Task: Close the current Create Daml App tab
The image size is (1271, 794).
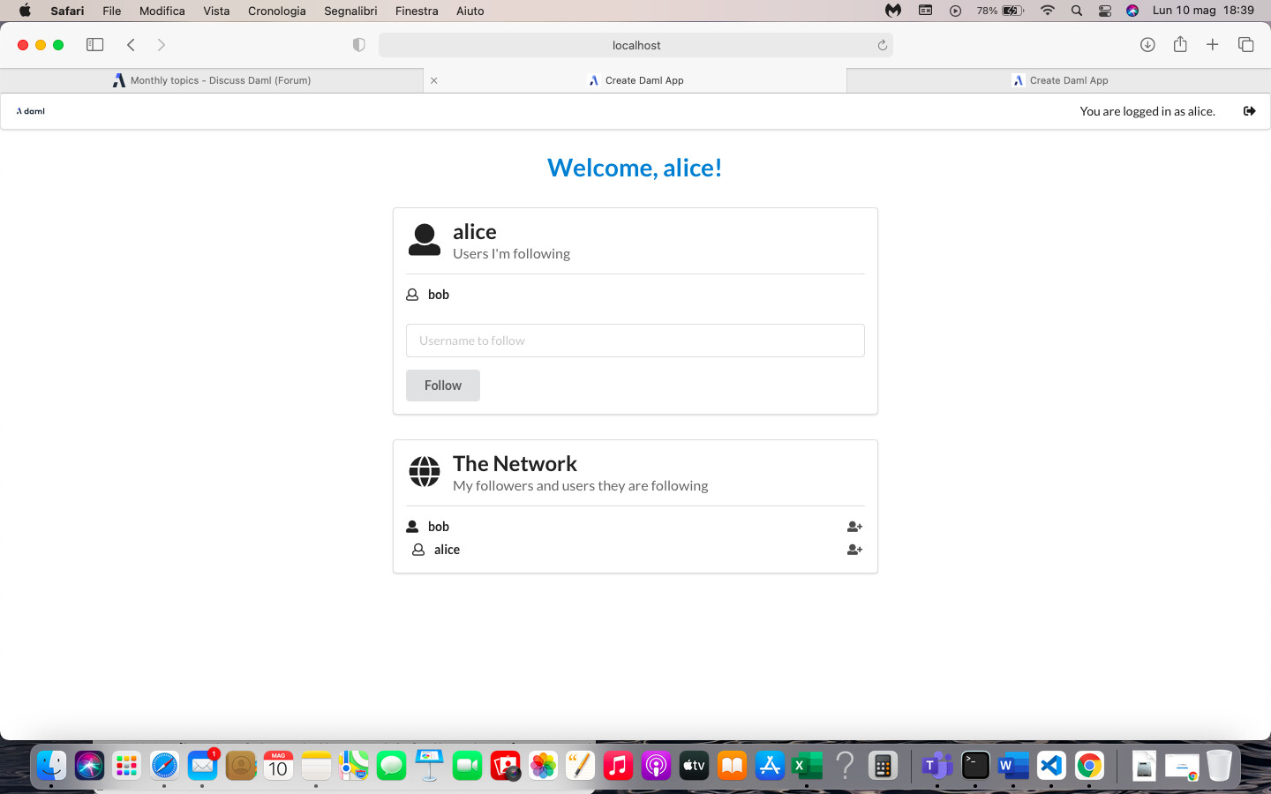Action: pyautogui.click(x=433, y=80)
